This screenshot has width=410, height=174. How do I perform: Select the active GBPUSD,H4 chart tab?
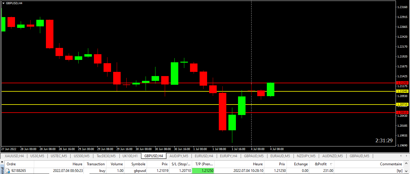click(x=154, y=156)
